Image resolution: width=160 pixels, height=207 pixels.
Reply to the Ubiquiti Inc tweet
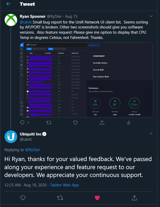23,198
